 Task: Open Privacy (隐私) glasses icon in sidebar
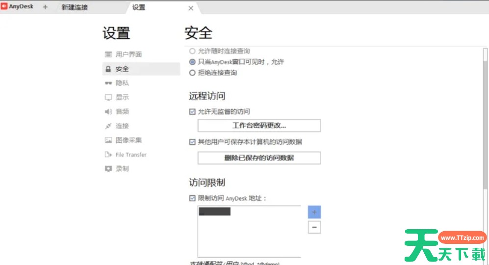[x=108, y=83]
